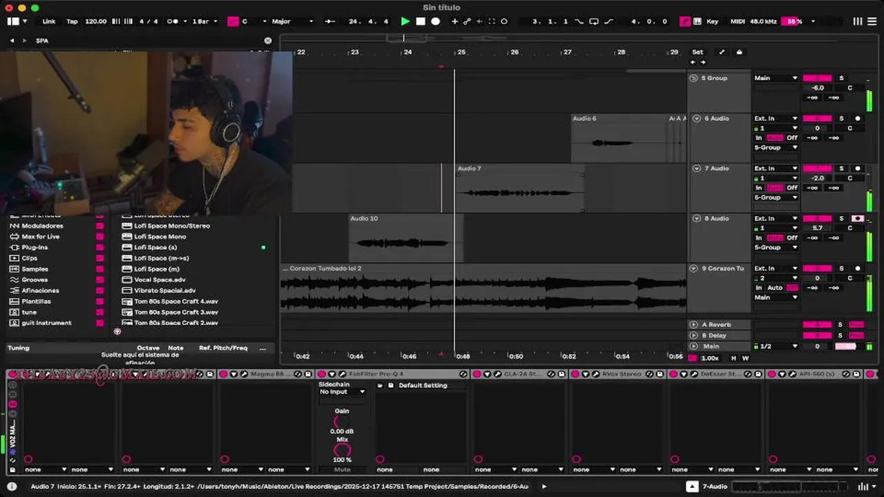Toggle the 6 Audio track activator
The image size is (884, 497).
pyautogui.click(x=817, y=119)
